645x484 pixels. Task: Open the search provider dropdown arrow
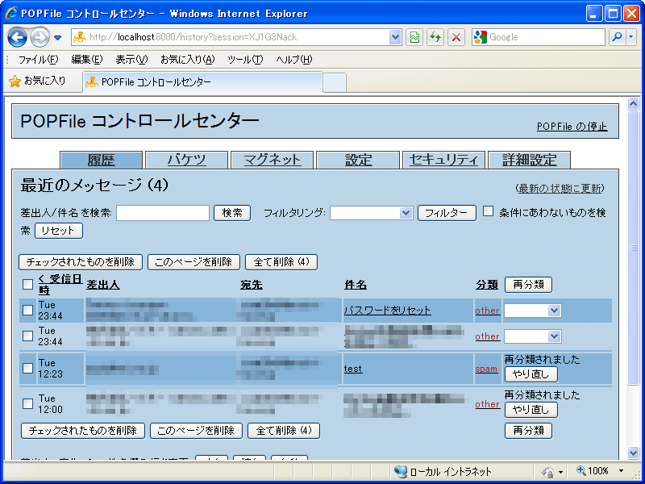click(x=631, y=37)
